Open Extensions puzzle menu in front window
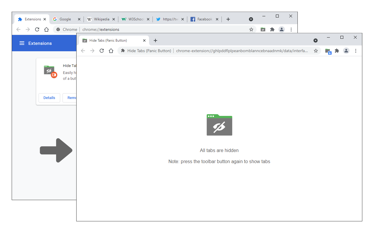This screenshot has height=233, width=374. click(337, 51)
